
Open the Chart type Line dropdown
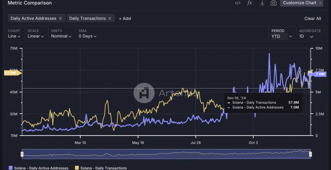(x=14, y=36)
